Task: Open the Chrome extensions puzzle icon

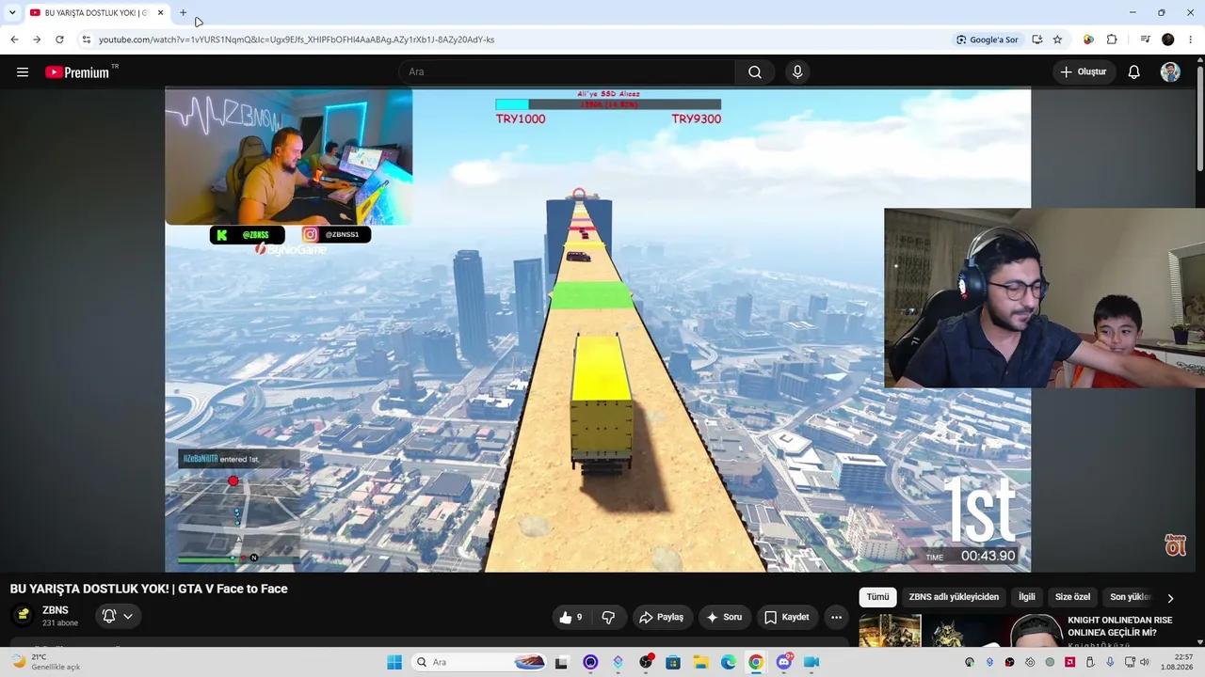Action: pos(1112,39)
